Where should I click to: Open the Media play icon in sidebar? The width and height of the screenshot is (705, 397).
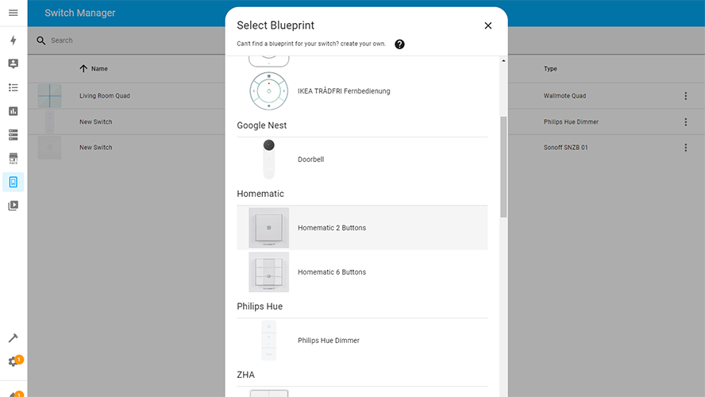tap(13, 206)
